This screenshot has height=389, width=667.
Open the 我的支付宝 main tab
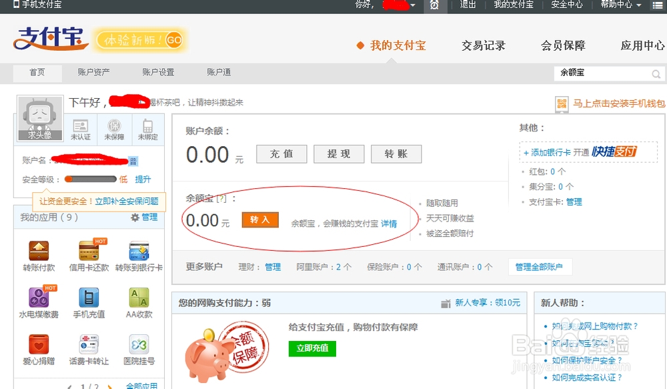[x=398, y=45]
